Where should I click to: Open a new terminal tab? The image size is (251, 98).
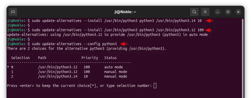[x=13, y=12]
